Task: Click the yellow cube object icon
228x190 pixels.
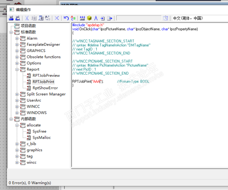Action: pos(89,18)
